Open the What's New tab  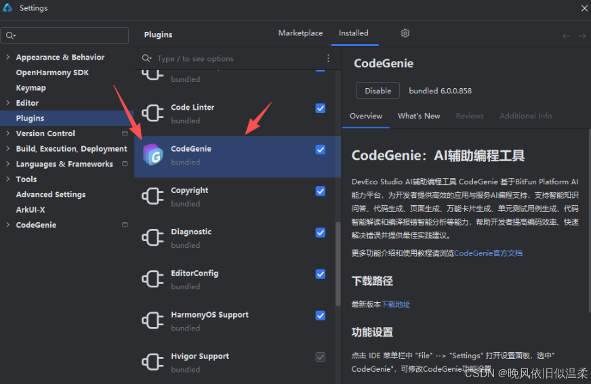tap(419, 116)
